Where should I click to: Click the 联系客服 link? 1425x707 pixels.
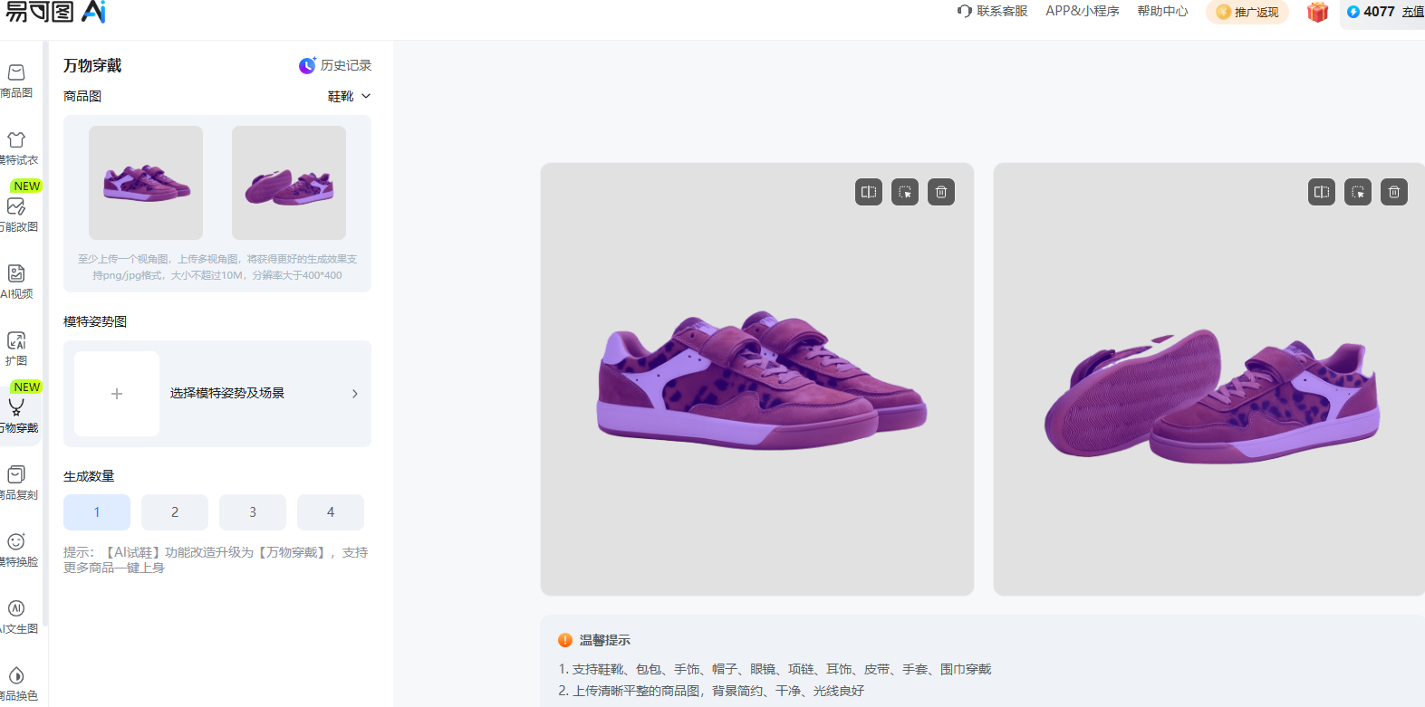tap(992, 11)
